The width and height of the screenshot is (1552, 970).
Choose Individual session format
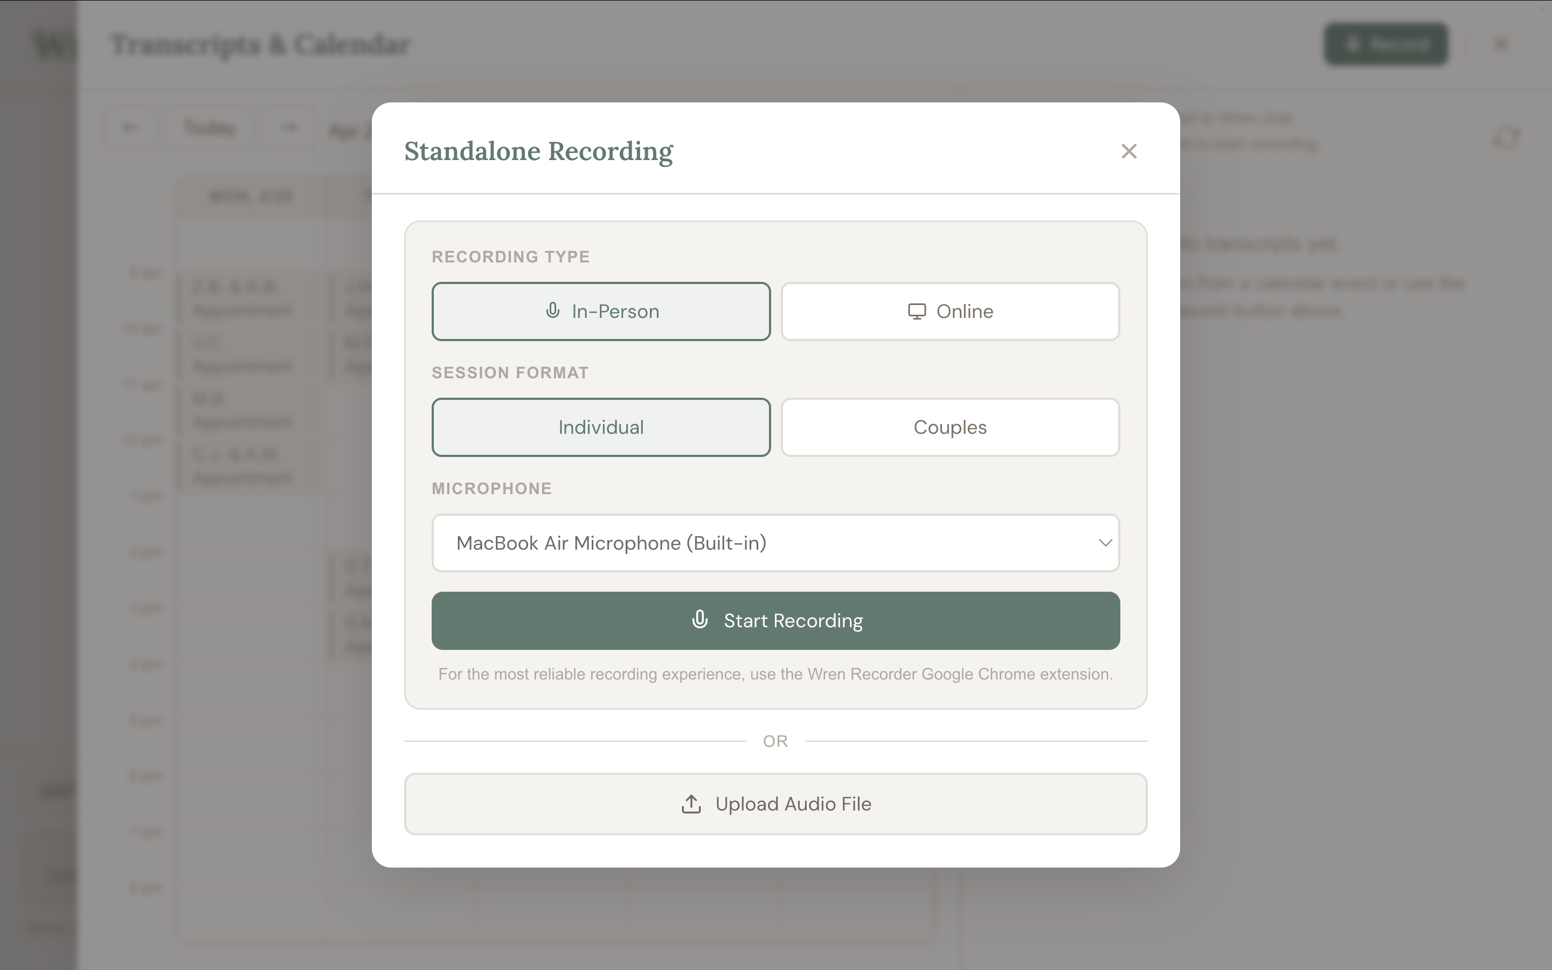(601, 427)
